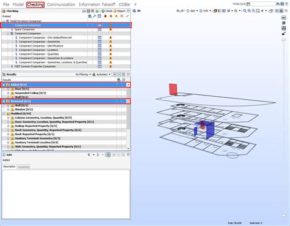Click table icon on Space Comparison row
The width and height of the screenshot is (290, 226).
100,29
